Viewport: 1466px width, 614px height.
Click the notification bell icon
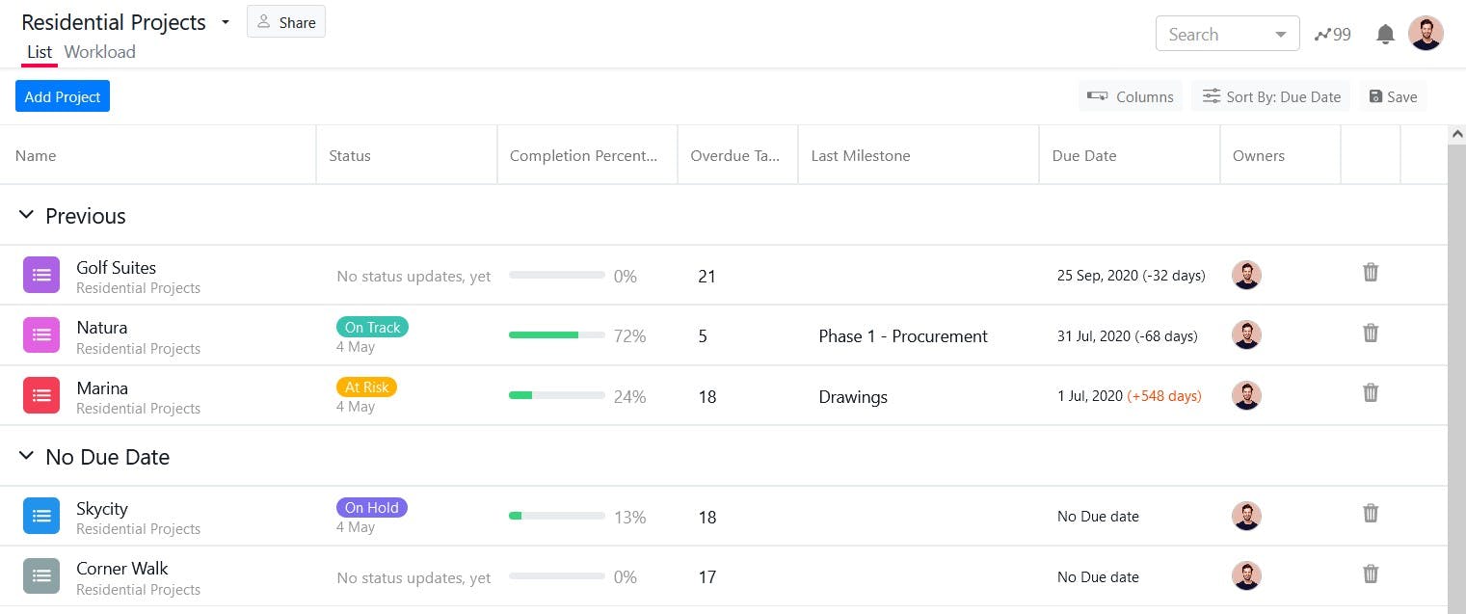(1385, 35)
